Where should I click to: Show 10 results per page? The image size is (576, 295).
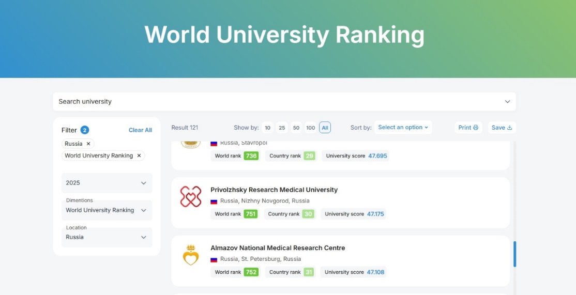(267, 128)
